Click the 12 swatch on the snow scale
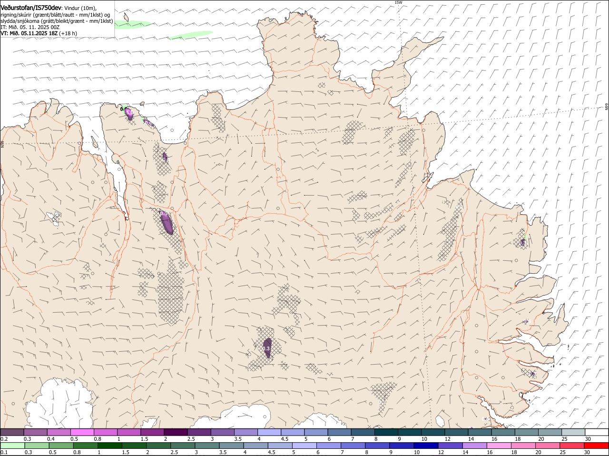 [456, 432]
